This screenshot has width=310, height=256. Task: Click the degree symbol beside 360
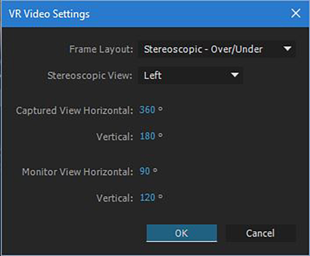pyautogui.click(x=160, y=108)
